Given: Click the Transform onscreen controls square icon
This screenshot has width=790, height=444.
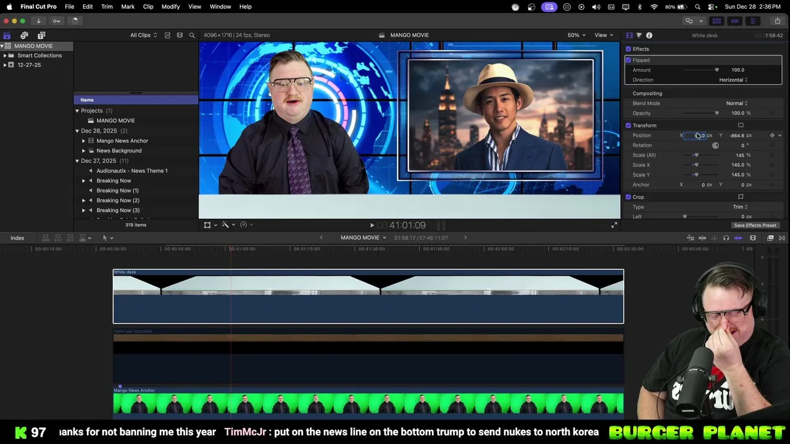Looking at the screenshot, I should coord(741,125).
